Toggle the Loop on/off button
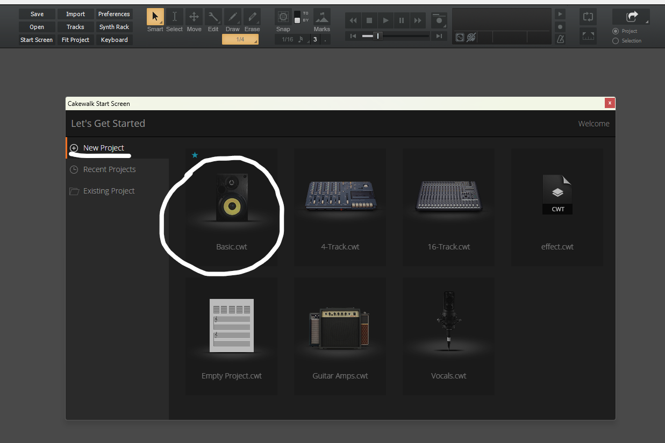665x443 pixels. point(588,16)
